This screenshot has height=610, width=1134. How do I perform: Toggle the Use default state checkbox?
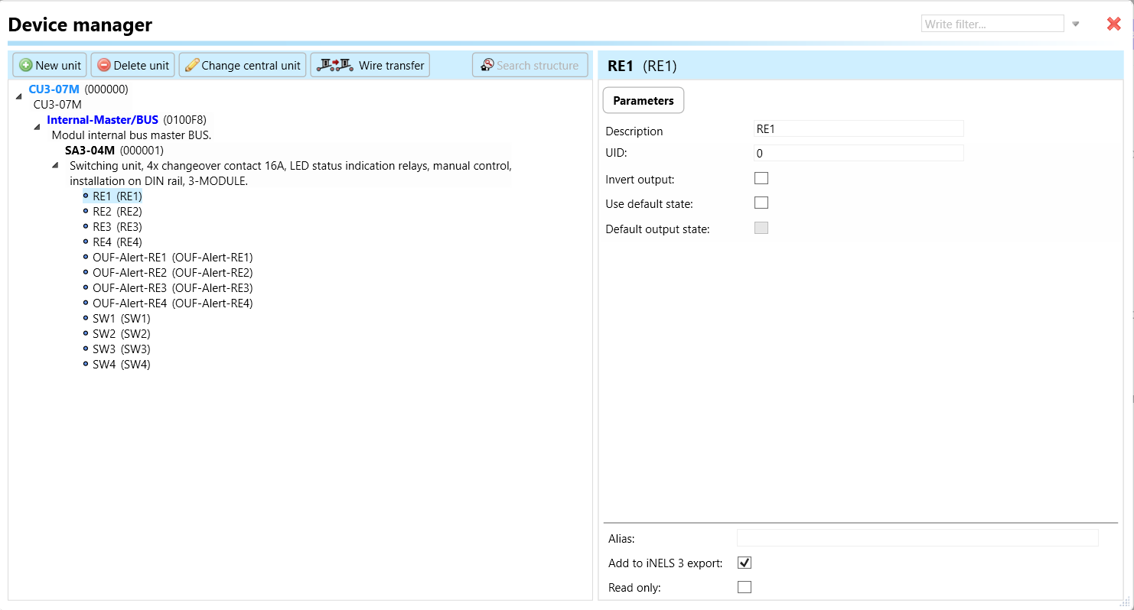point(761,203)
